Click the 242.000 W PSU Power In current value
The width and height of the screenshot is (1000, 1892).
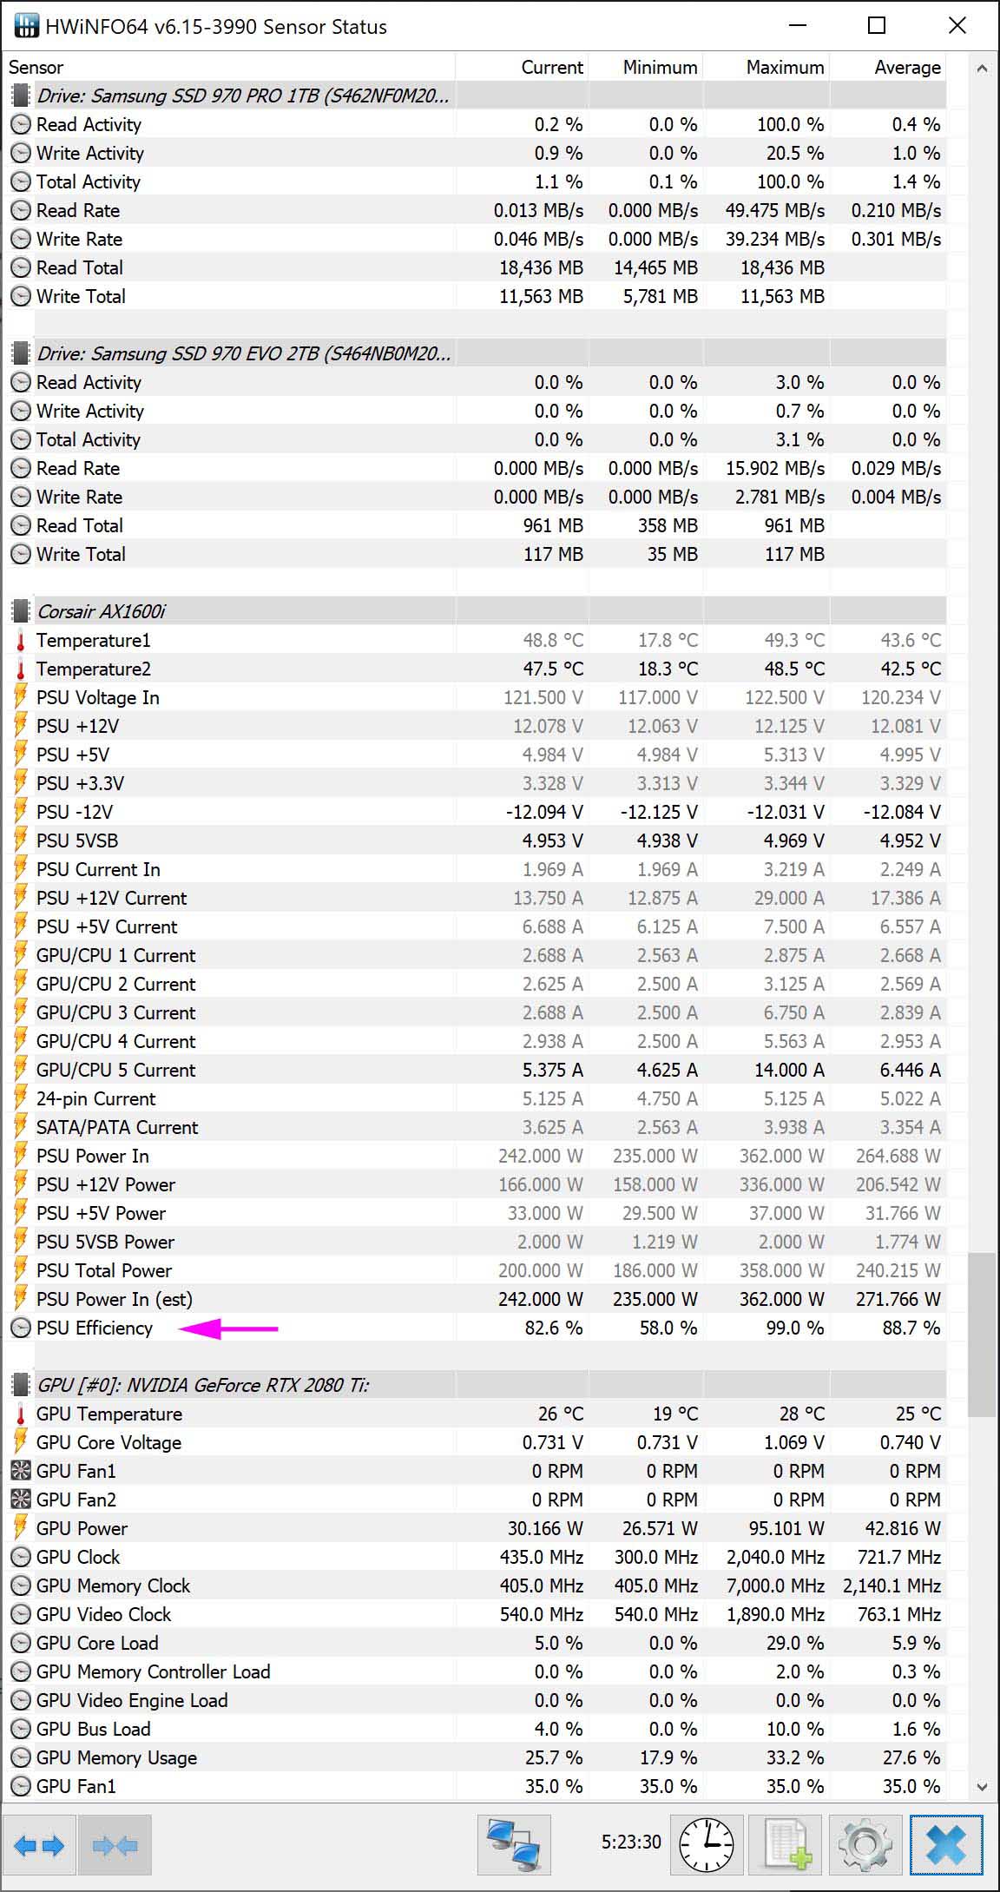click(x=541, y=1156)
